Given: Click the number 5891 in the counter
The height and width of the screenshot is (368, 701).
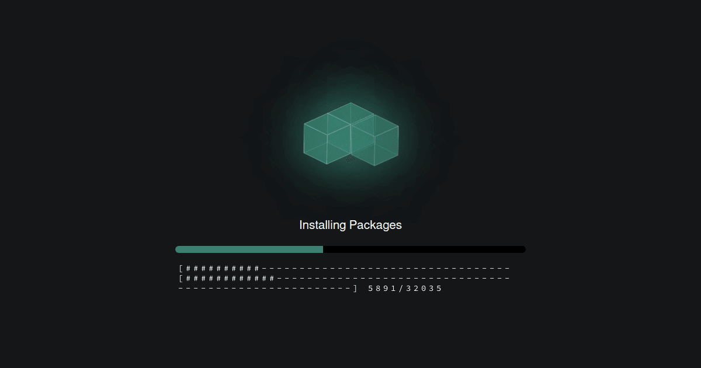Looking at the screenshot, I should click(383, 289).
